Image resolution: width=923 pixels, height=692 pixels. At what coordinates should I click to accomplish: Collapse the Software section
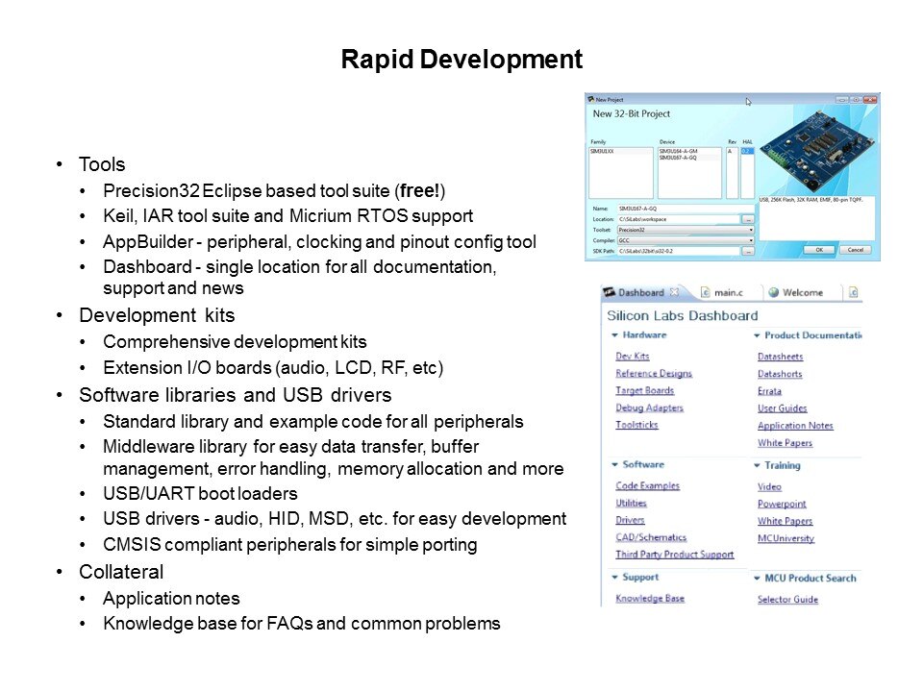tap(614, 465)
